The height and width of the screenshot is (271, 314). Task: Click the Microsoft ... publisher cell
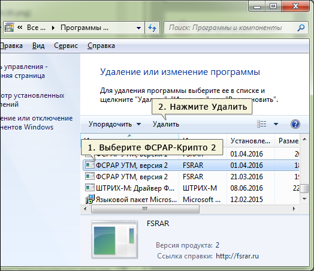point(201,200)
